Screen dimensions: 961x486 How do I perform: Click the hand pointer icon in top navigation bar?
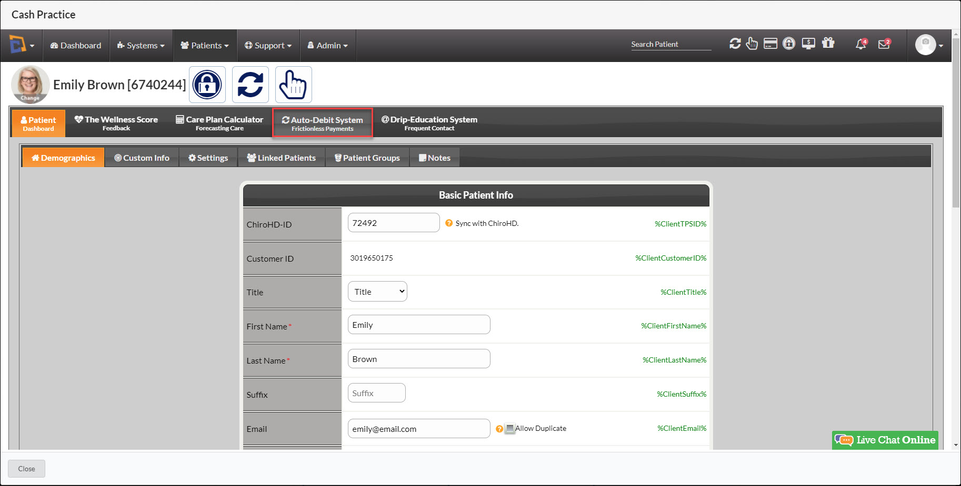(x=752, y=44)
